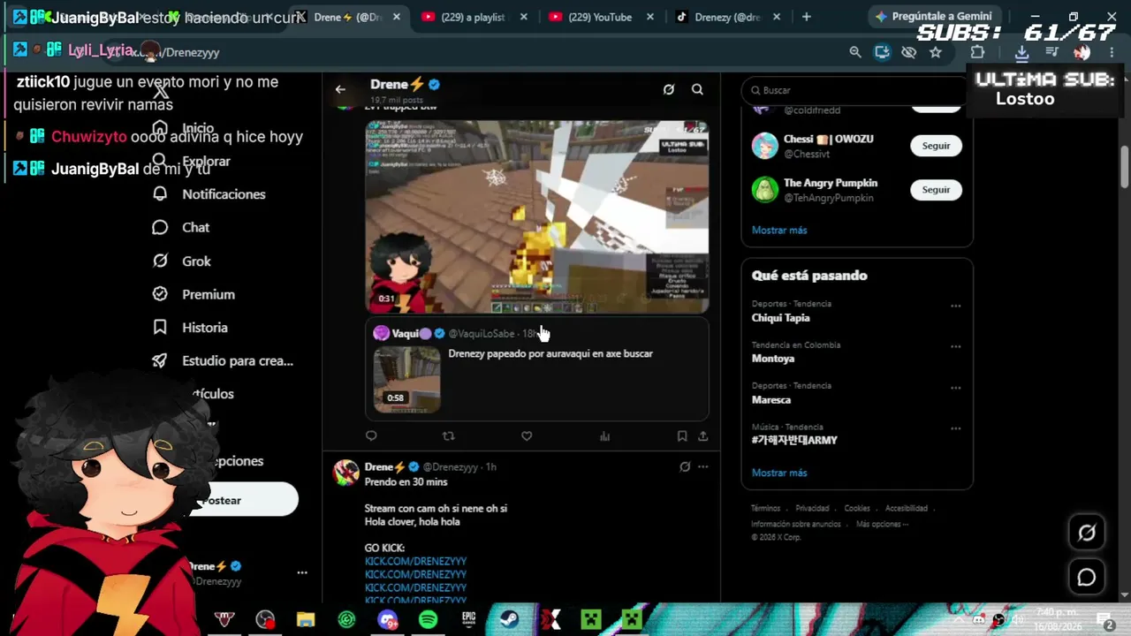The image size is (1131, 636).
Task: Share the post quoting Vaqui
Action: (x=702, y=435)
